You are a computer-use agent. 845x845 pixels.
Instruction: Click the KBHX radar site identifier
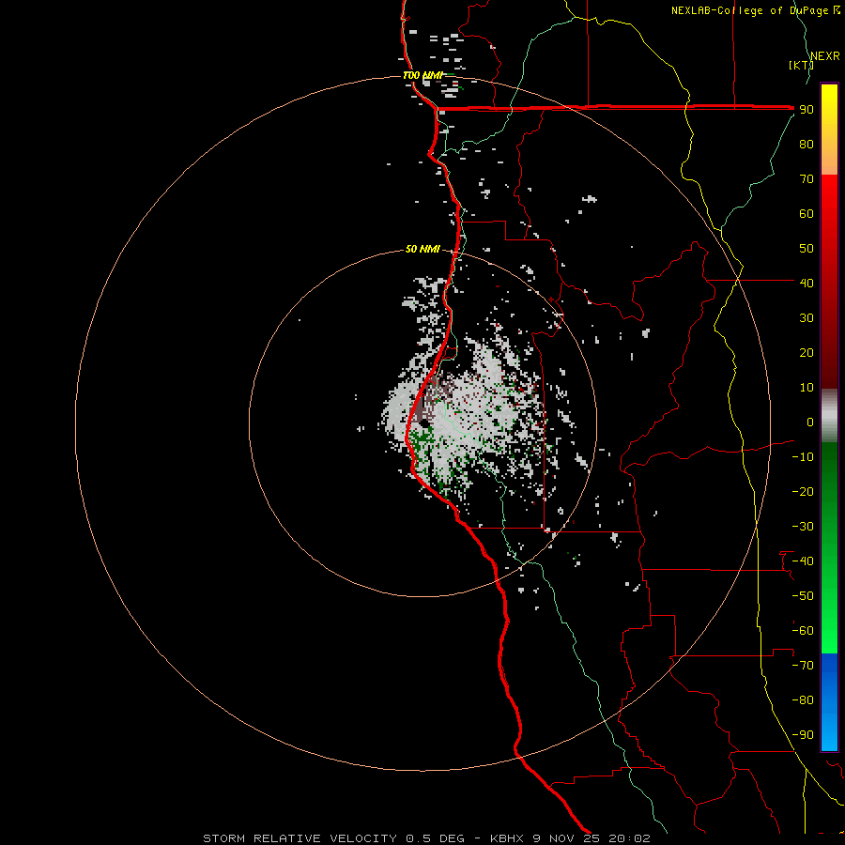(x=507, y=838)
